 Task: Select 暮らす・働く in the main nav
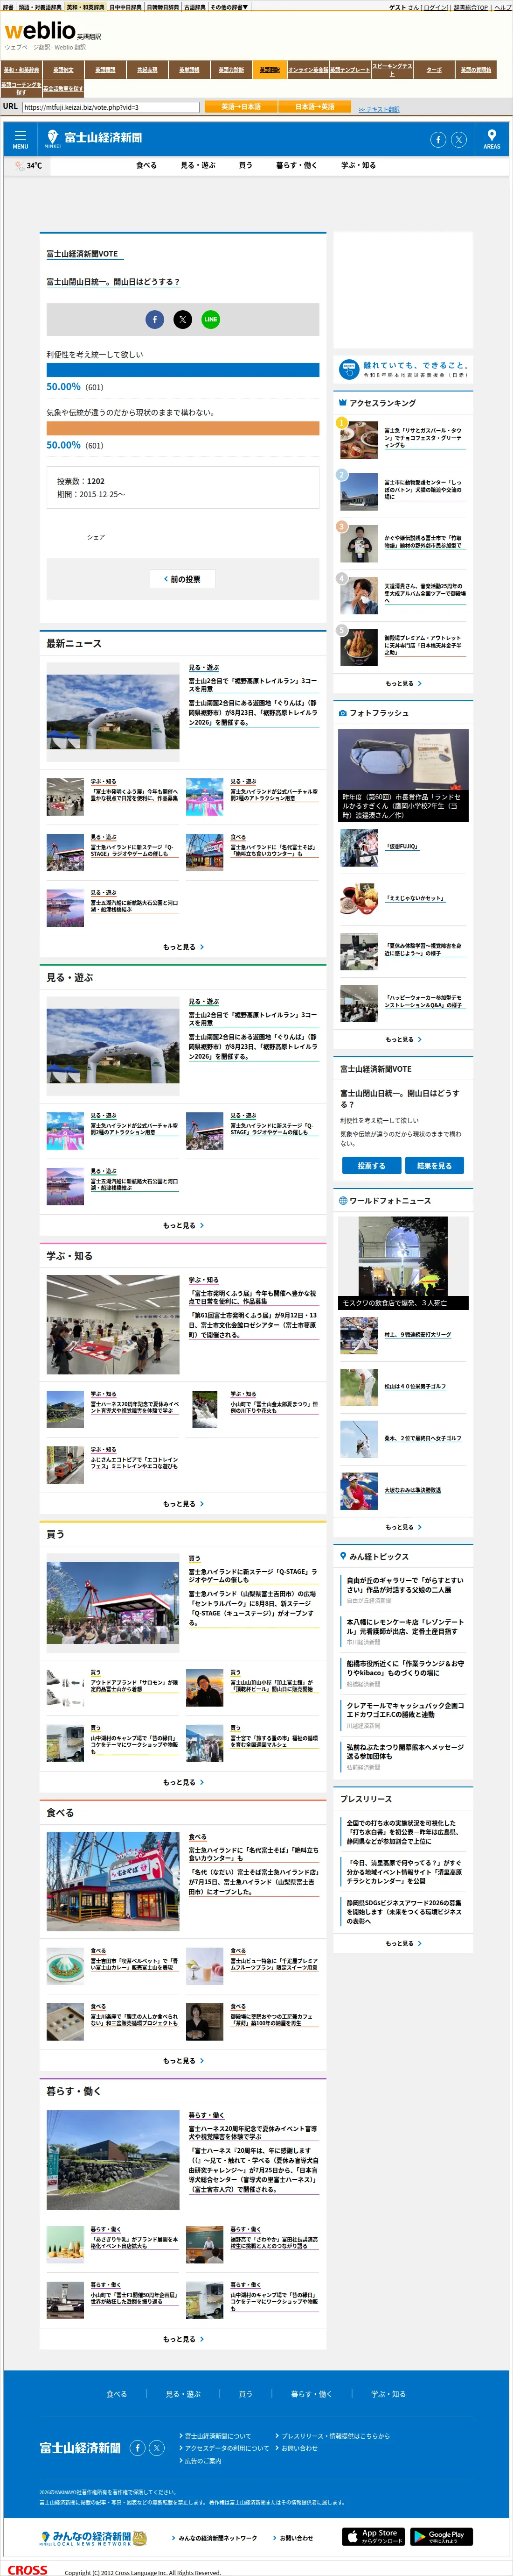click(297, 166)
